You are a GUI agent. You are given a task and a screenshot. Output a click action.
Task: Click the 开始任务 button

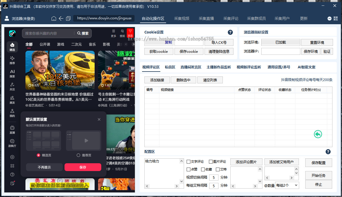(319, 175)
